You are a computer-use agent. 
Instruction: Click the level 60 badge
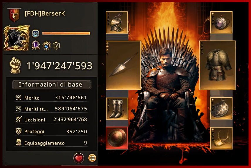pyautogui.click(x=36, y=33)
